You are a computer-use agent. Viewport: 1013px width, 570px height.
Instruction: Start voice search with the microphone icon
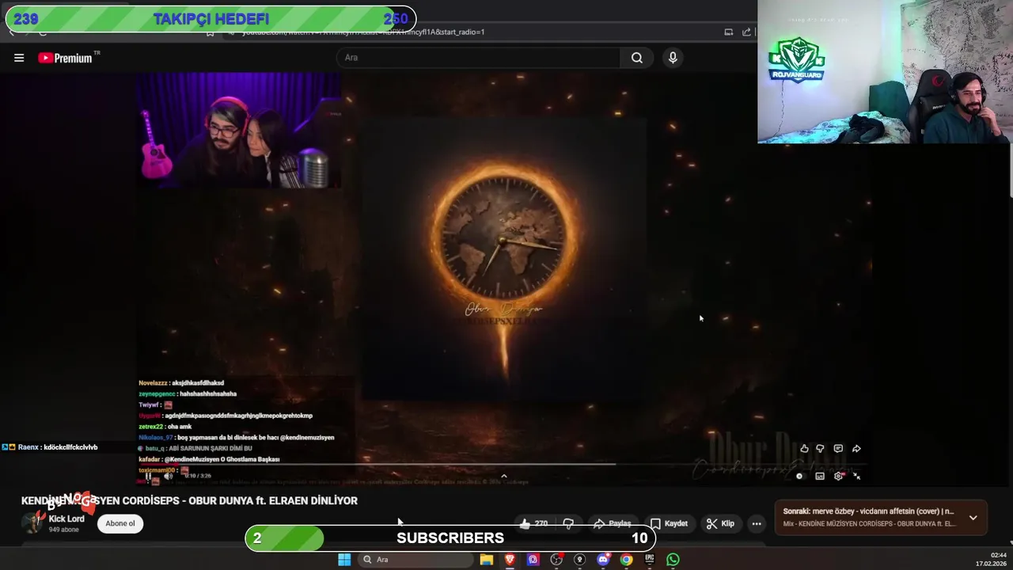coord(673,58)
